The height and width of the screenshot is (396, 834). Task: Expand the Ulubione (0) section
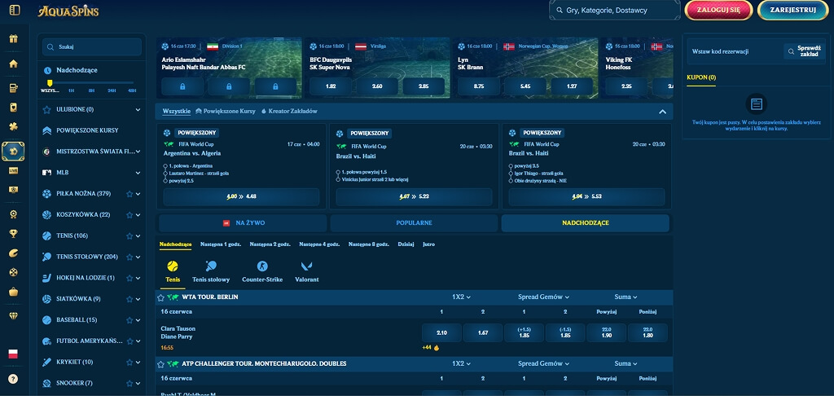pyautogui.click(x=138, y=110)
